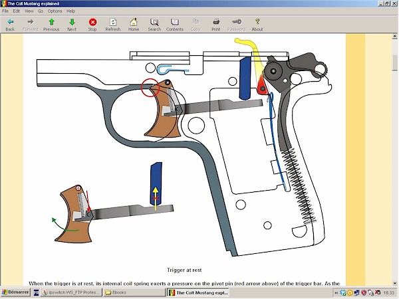Image resolution: width=399 pixels, height=299 pixels.
Task: Open the Search tool
Action: [154, 25]
